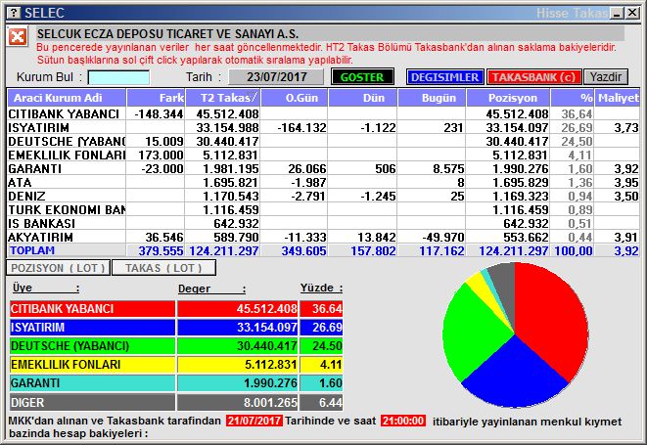Click the GOSTER button

point(362,77)
